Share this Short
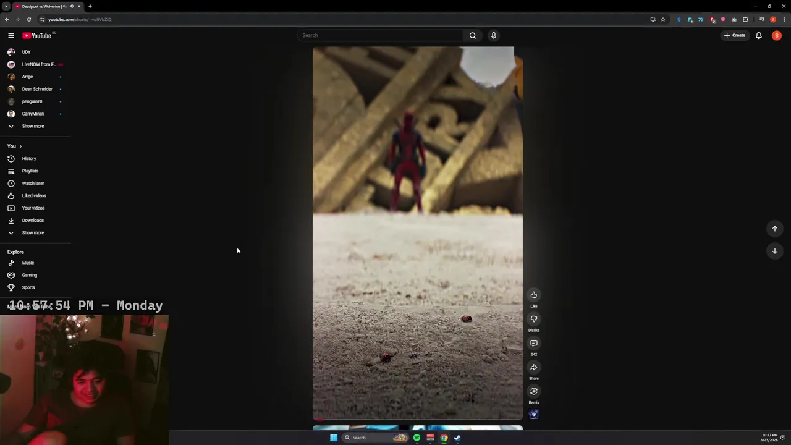The image size is (791, 445). tap(534, 367)
